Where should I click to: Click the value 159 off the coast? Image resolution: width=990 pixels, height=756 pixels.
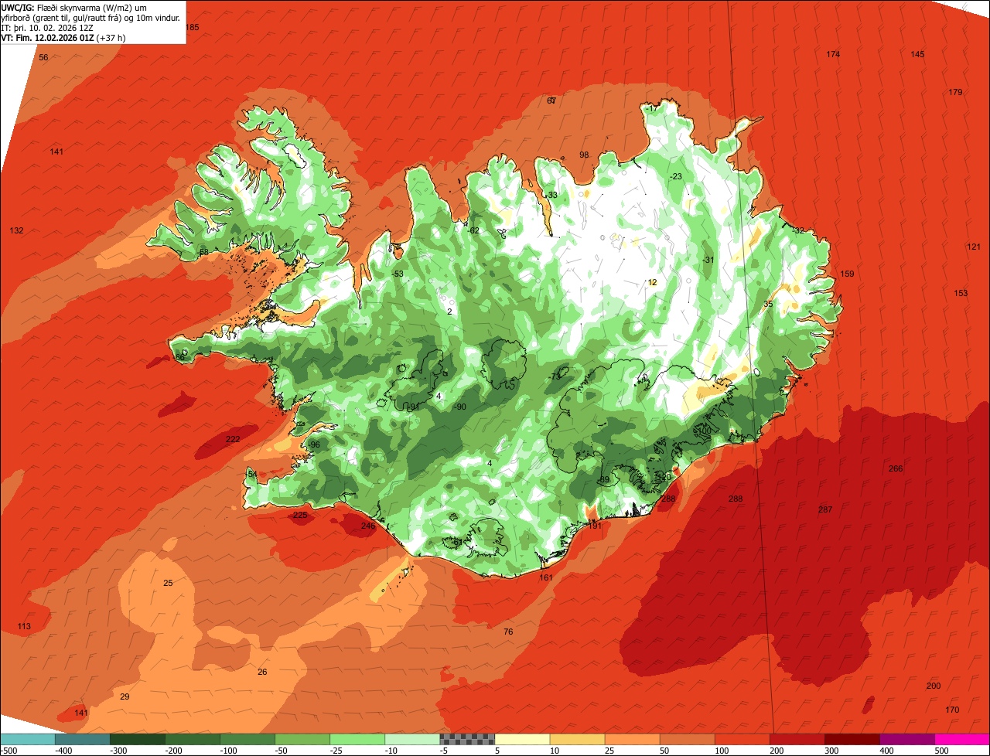848,274
